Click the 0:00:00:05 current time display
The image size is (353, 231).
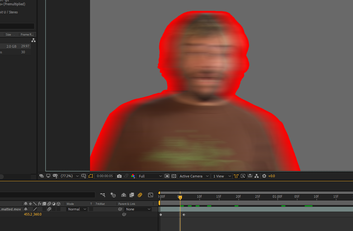pyautogui.click(x=104, y=176)
